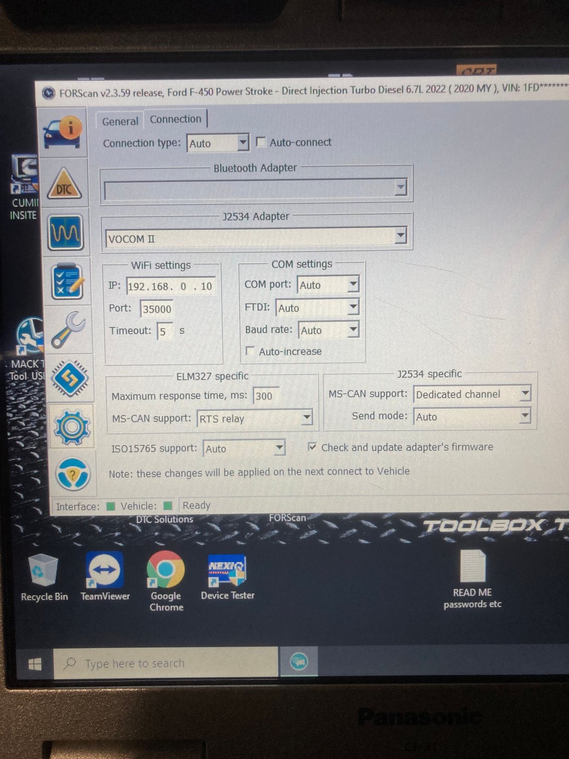Viewport: 569px width, 759px height.
Task: Enable the Auto-connect checkbox
Action: pos(260,142)
